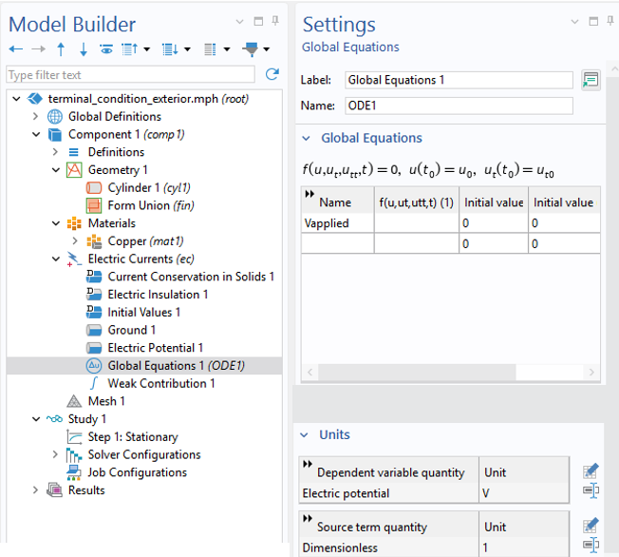The width and height of the screenshot is (619, 557).
Task: Select dependent variable quantity edit icon
Action: 591,471
